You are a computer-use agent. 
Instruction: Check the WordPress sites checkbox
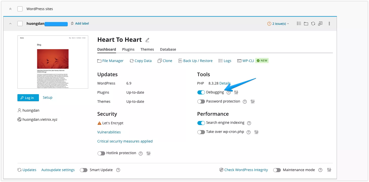[20, 9]
